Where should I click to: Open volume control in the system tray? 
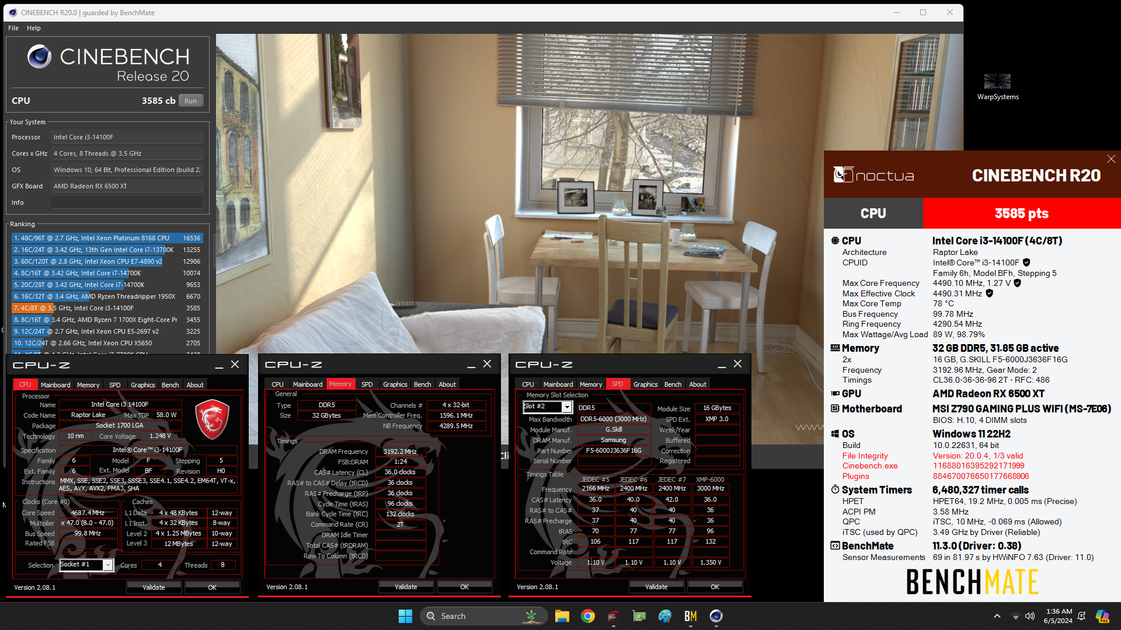(1030, 616)
